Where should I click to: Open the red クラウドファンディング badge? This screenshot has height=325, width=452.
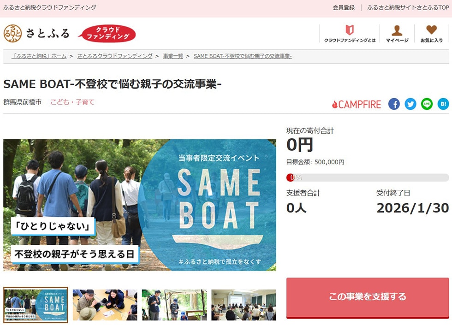[107, 34]
